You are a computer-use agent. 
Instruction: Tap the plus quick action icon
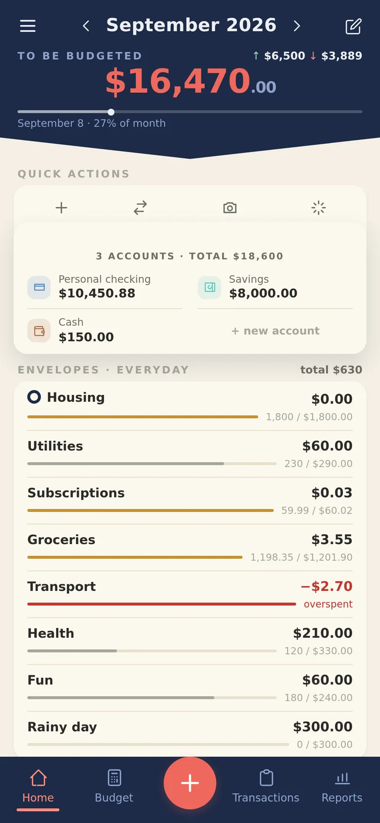pyautogui.click(x=61, y=208)
